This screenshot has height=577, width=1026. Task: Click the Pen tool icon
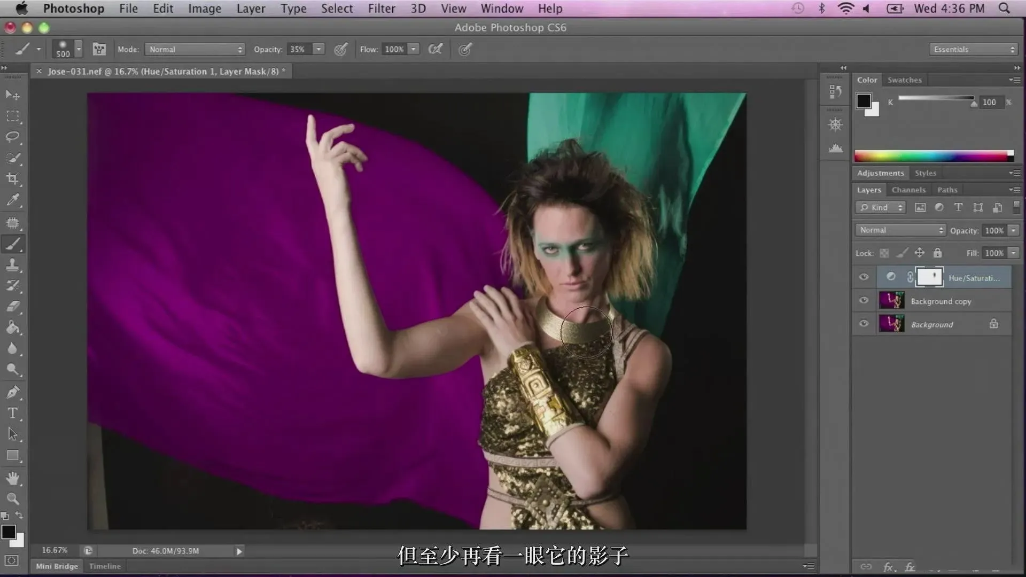[x=13, y=392]
